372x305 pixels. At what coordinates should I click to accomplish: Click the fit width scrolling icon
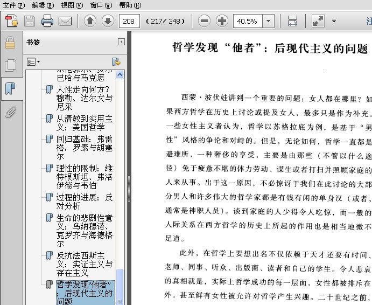(x=293, y=21)
